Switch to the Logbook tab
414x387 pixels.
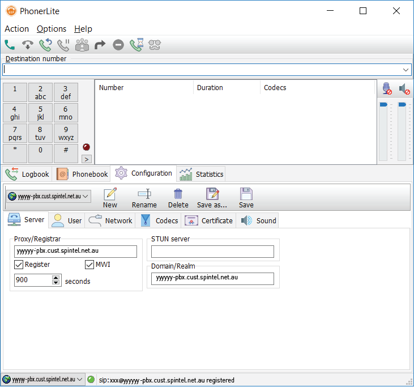coord(27,174)
